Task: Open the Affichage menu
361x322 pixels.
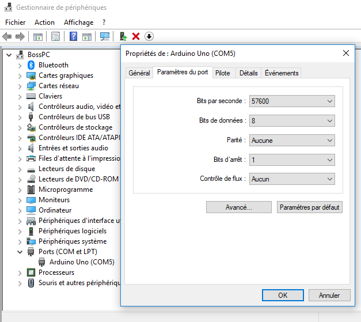Action: (78, 22)
